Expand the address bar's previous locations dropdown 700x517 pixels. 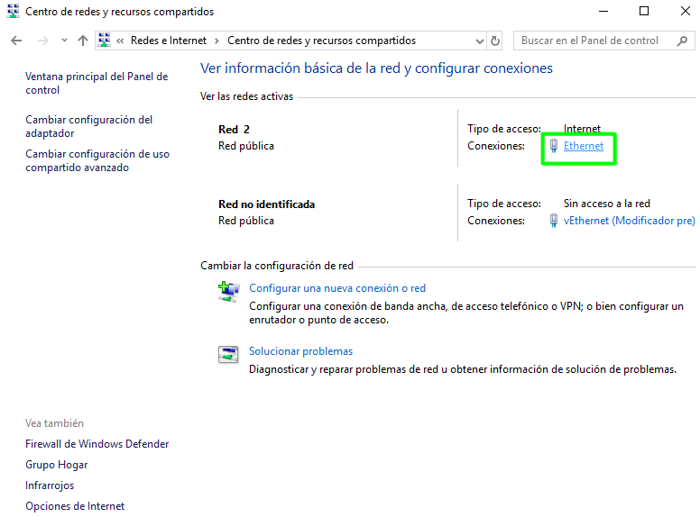tap(479, 41)
